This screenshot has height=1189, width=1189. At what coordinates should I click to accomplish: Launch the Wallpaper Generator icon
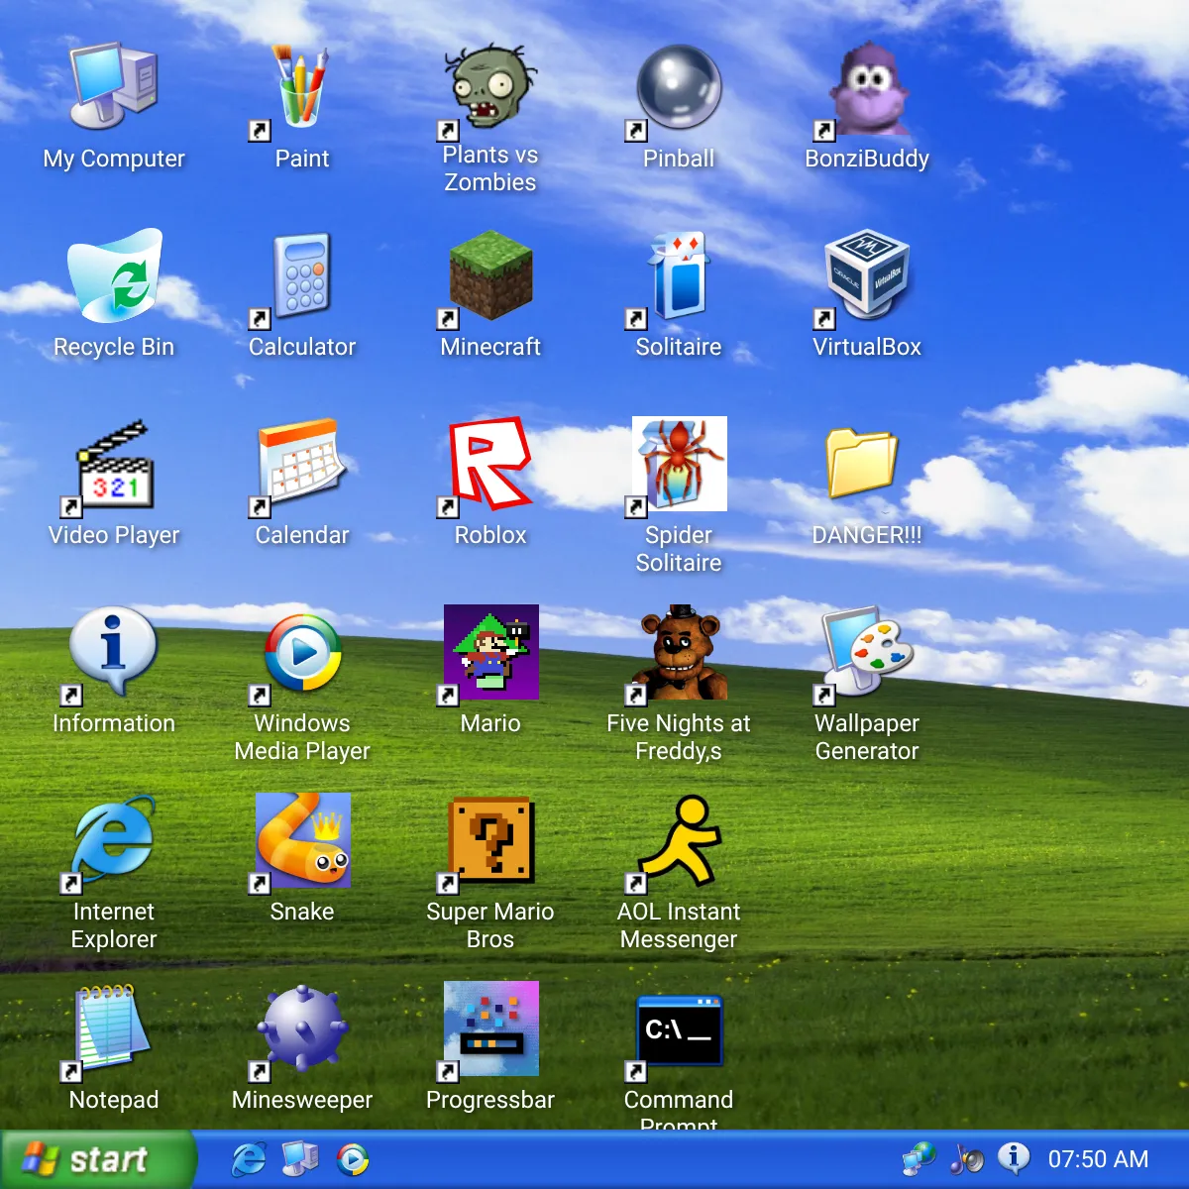click(x=867, y=653)
